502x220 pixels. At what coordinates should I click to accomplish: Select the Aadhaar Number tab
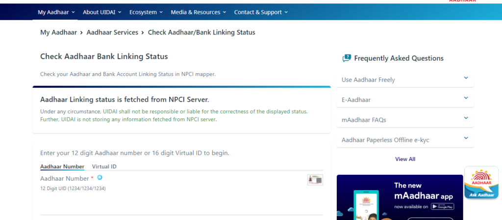tap(62, 166)
